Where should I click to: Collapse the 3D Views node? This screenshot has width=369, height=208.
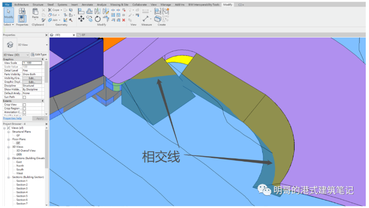tap(9, 147)
